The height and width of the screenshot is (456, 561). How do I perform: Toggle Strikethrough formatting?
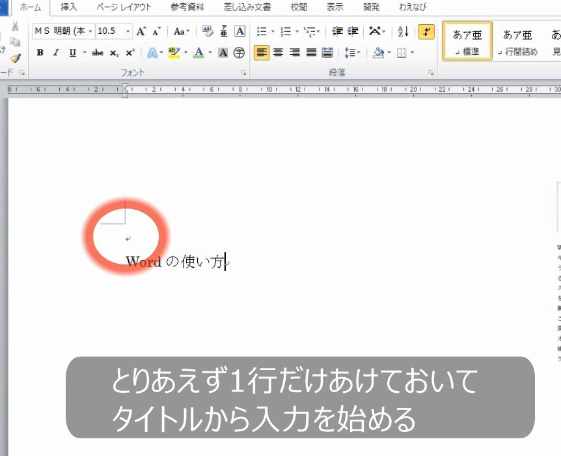tap(98, 53)
